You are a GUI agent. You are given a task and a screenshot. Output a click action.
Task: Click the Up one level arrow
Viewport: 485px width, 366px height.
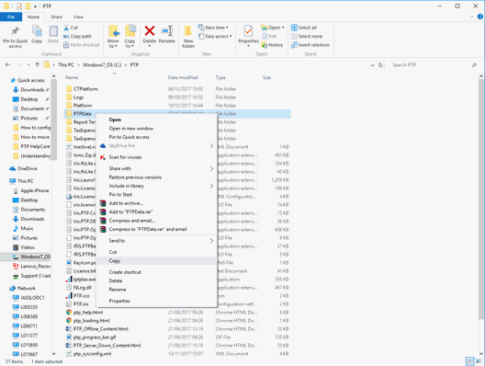[37, 64]
